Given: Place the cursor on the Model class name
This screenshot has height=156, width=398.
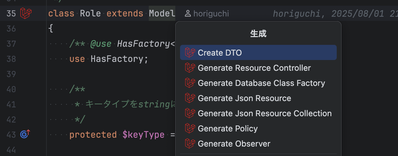Looking at the screenshot, I should tap(162, 14).
